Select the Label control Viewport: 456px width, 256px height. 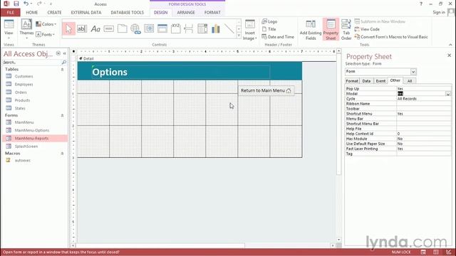pos(95,28)
